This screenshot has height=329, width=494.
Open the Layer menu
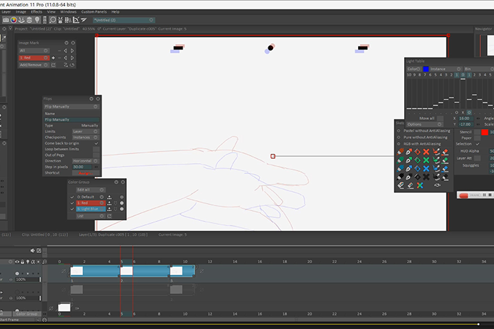tap(6, 12)
